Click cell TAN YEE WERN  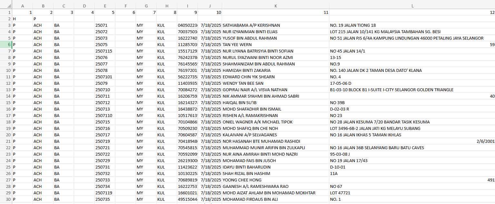[x=276, y=44]
